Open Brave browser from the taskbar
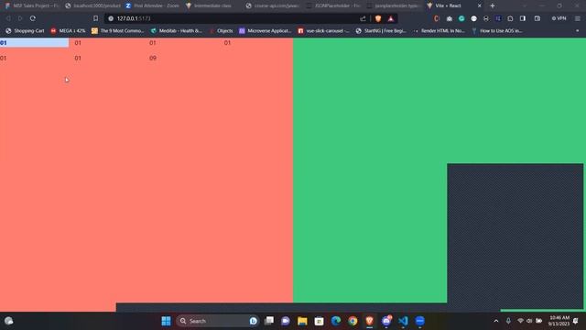This screenshot has height=330, width=586. click(x=369, y=321)
